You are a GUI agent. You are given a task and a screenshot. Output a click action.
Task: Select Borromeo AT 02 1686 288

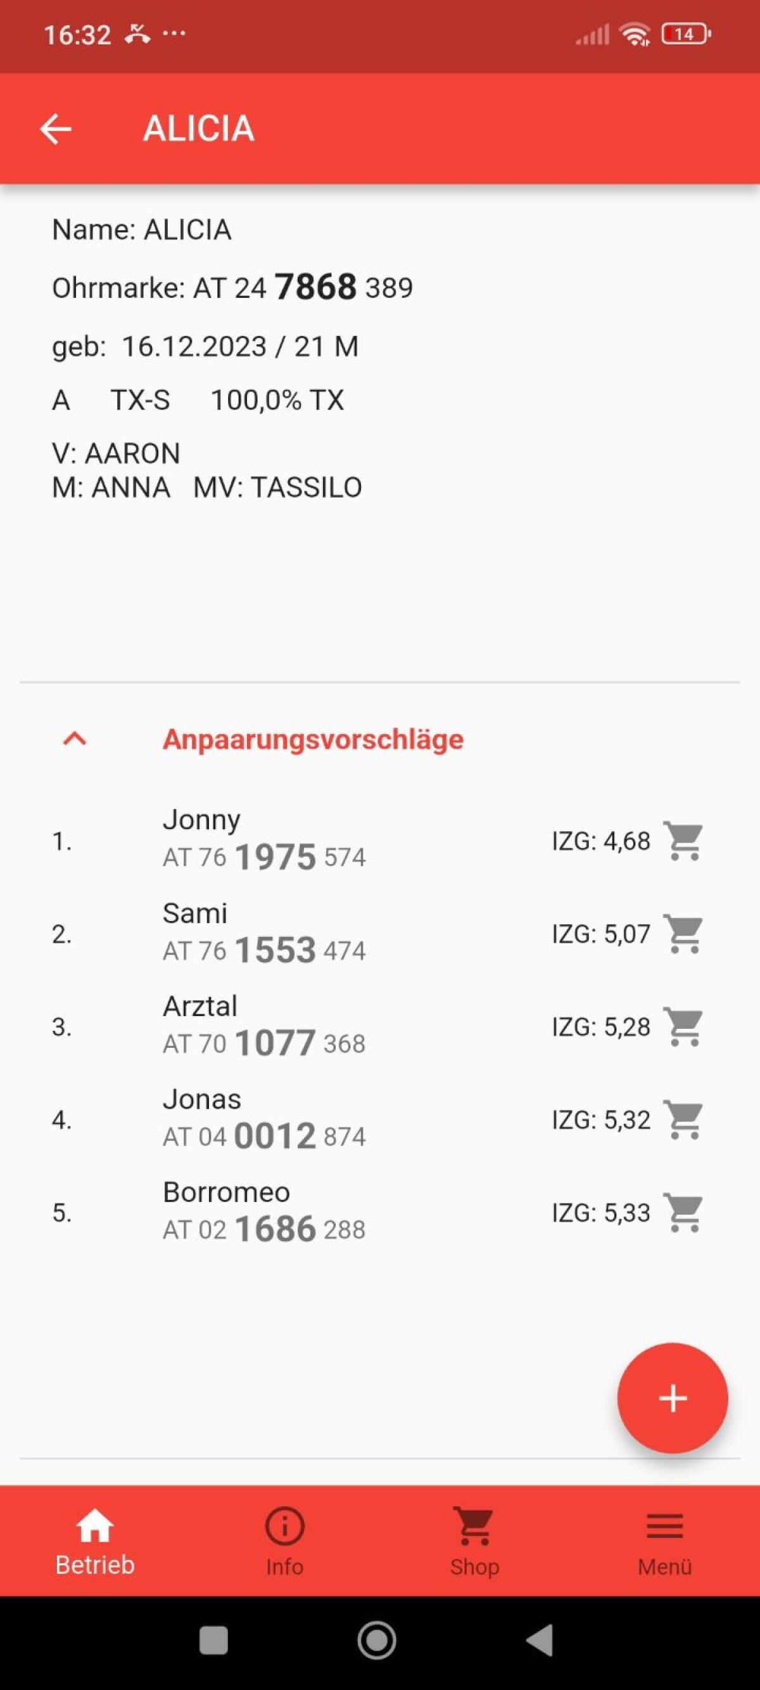263,1213
